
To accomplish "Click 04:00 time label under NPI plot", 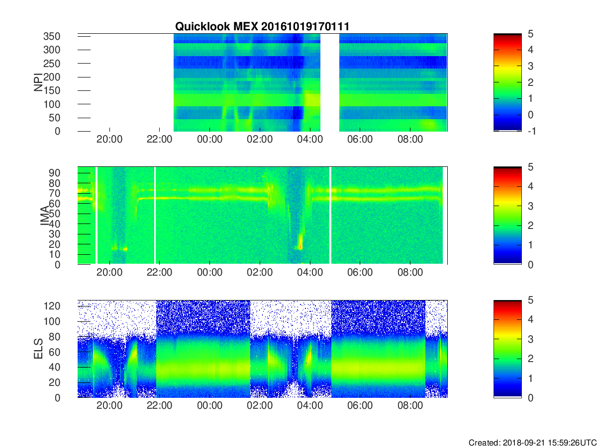I will [310, 140].
